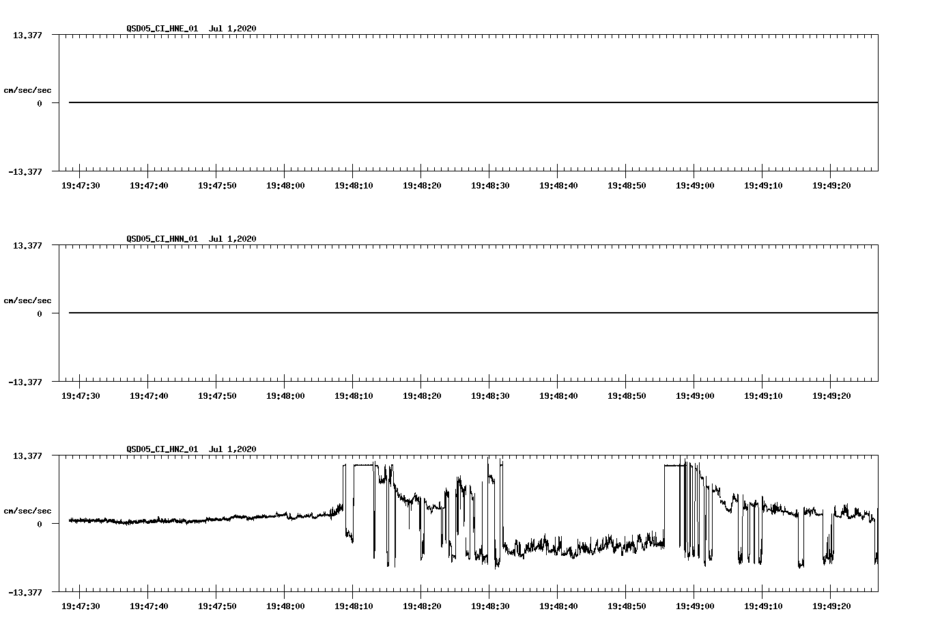
Task: Click the 19:48:10 time label under the HNZ plot
Action: tap(354, 606)
